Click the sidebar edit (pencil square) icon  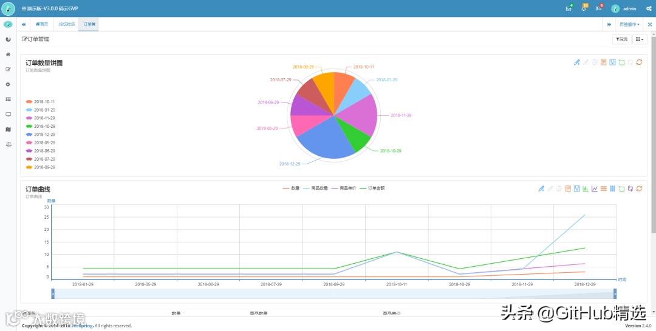click(8, 69)
